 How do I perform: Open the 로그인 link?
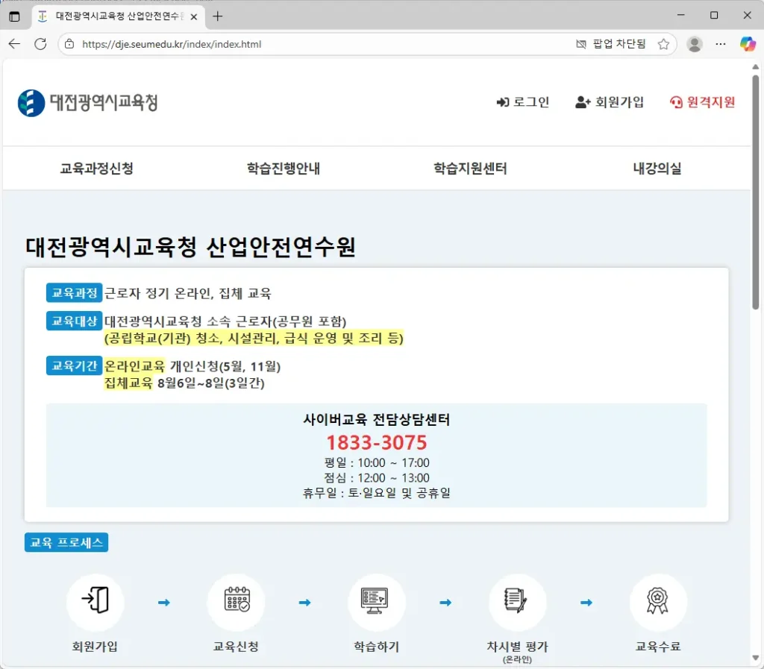[523, 101]
